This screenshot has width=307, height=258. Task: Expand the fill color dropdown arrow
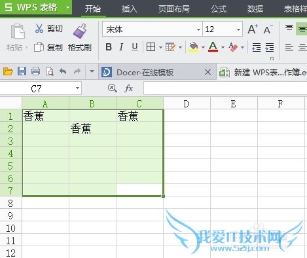pos(203,47)
